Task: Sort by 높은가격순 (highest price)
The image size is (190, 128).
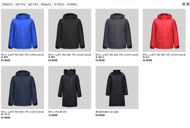Action: pyautogui.click(x=33, y=4)
